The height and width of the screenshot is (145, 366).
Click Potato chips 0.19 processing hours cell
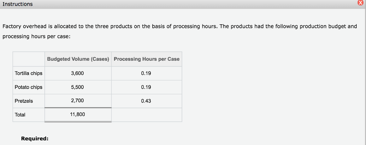[146, 87]
